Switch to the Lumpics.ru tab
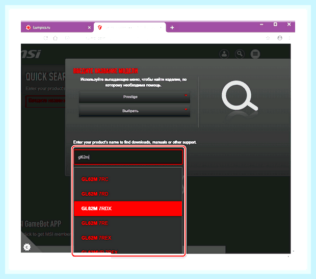The image size is (316, 279). (57, 28)
